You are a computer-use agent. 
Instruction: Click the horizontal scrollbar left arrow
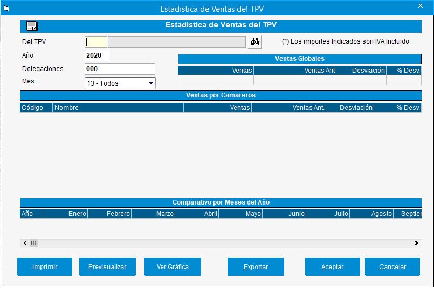(x=25, y=243)
